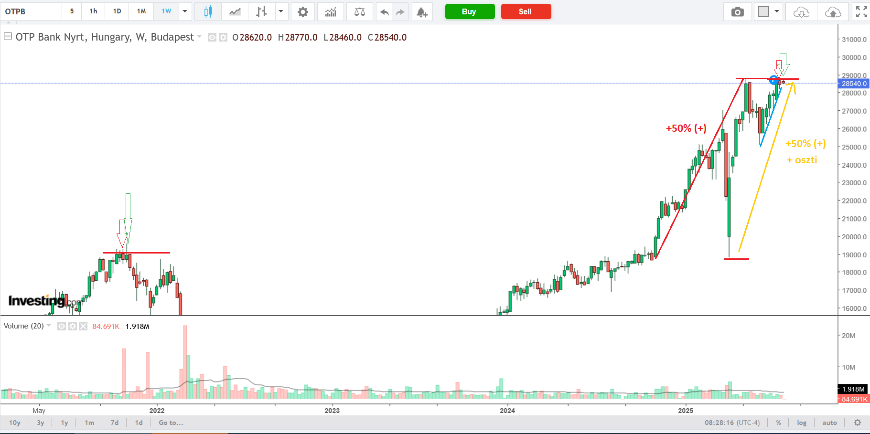The width and height of the screenshot is (870, 434).
Task: Click the layout square icon
Action: click(763, 11)
